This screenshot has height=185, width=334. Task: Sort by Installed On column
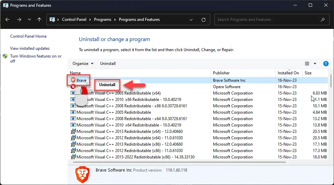pos(288,73)
